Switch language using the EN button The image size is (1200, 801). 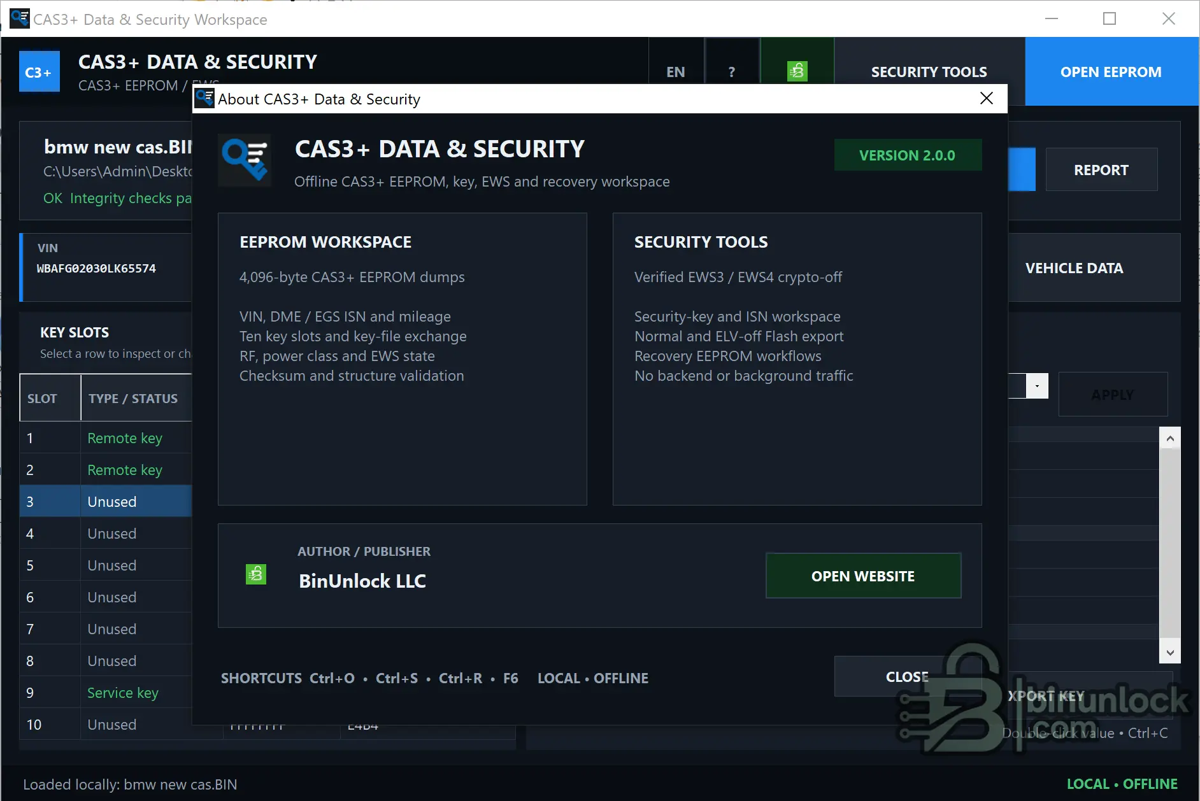pos(676,71)
